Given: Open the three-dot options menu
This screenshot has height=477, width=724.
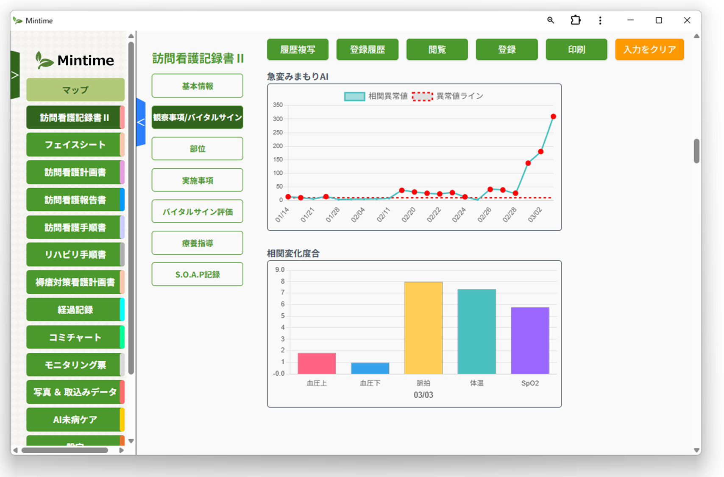Looking at the screenshot, I should 600,20.
